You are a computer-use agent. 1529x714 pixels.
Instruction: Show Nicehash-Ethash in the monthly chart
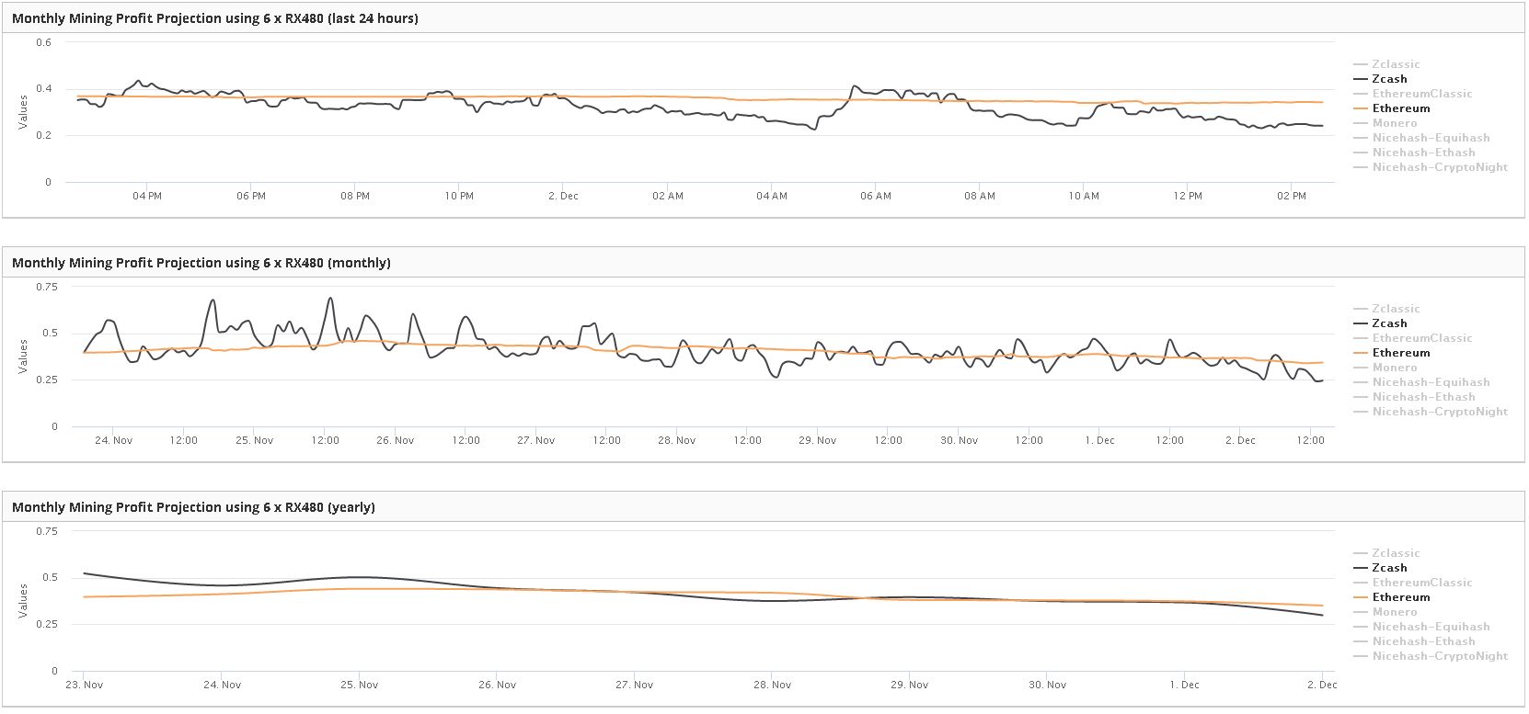1414,397
